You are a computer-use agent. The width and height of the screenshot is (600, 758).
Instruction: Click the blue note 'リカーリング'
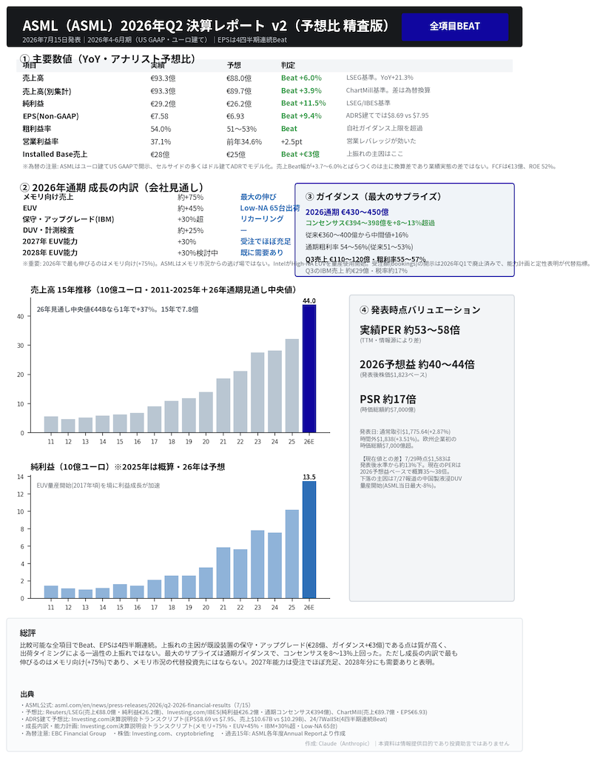click(262, 218)
